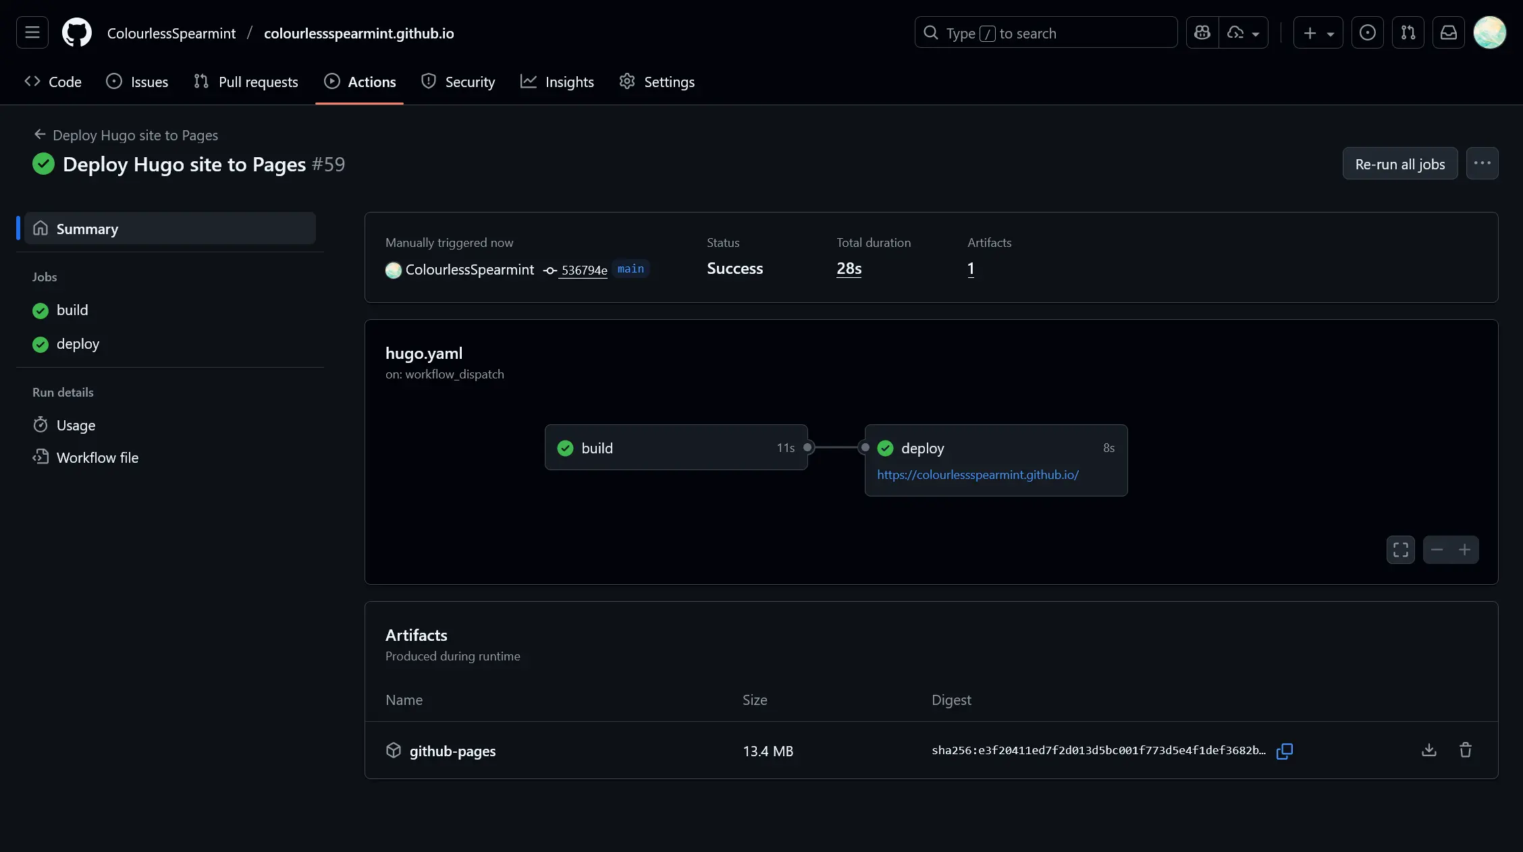Image resolution: width=1523 pixels, height=852 pixels.
Task: Open the deploy job in sidebar
Action: (x=78, y=343)
